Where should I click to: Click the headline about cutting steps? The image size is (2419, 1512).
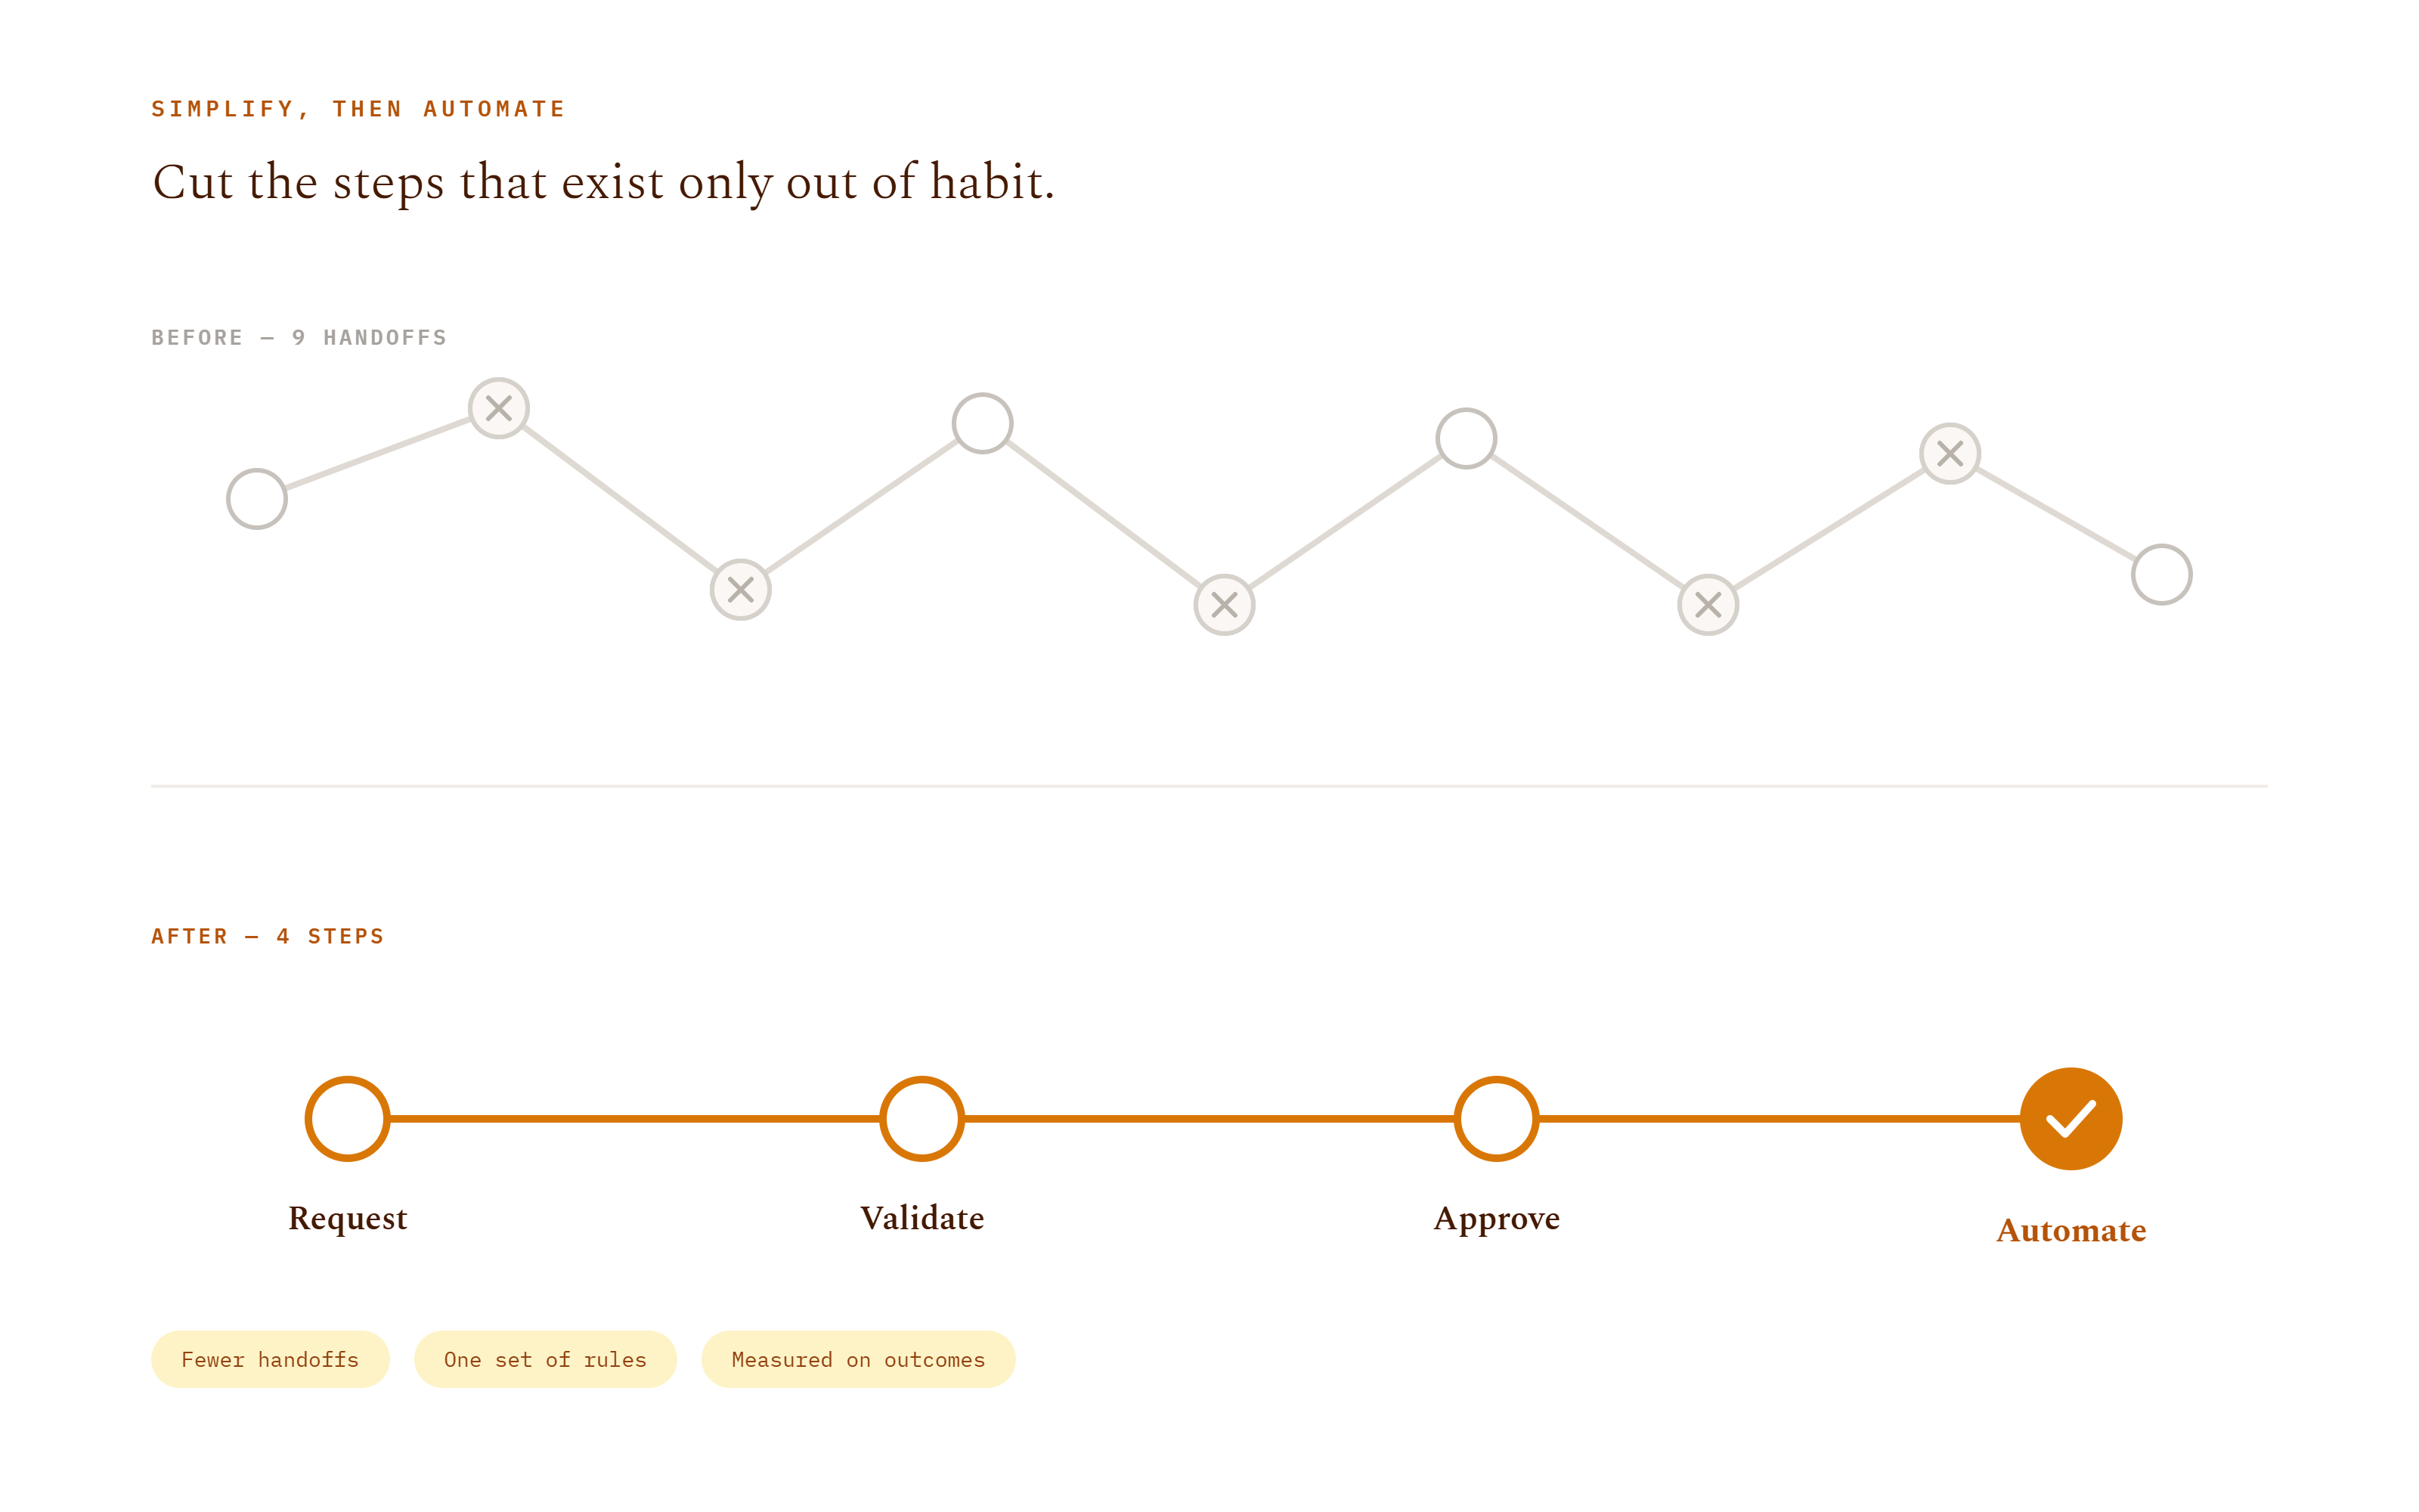(602, 183)
